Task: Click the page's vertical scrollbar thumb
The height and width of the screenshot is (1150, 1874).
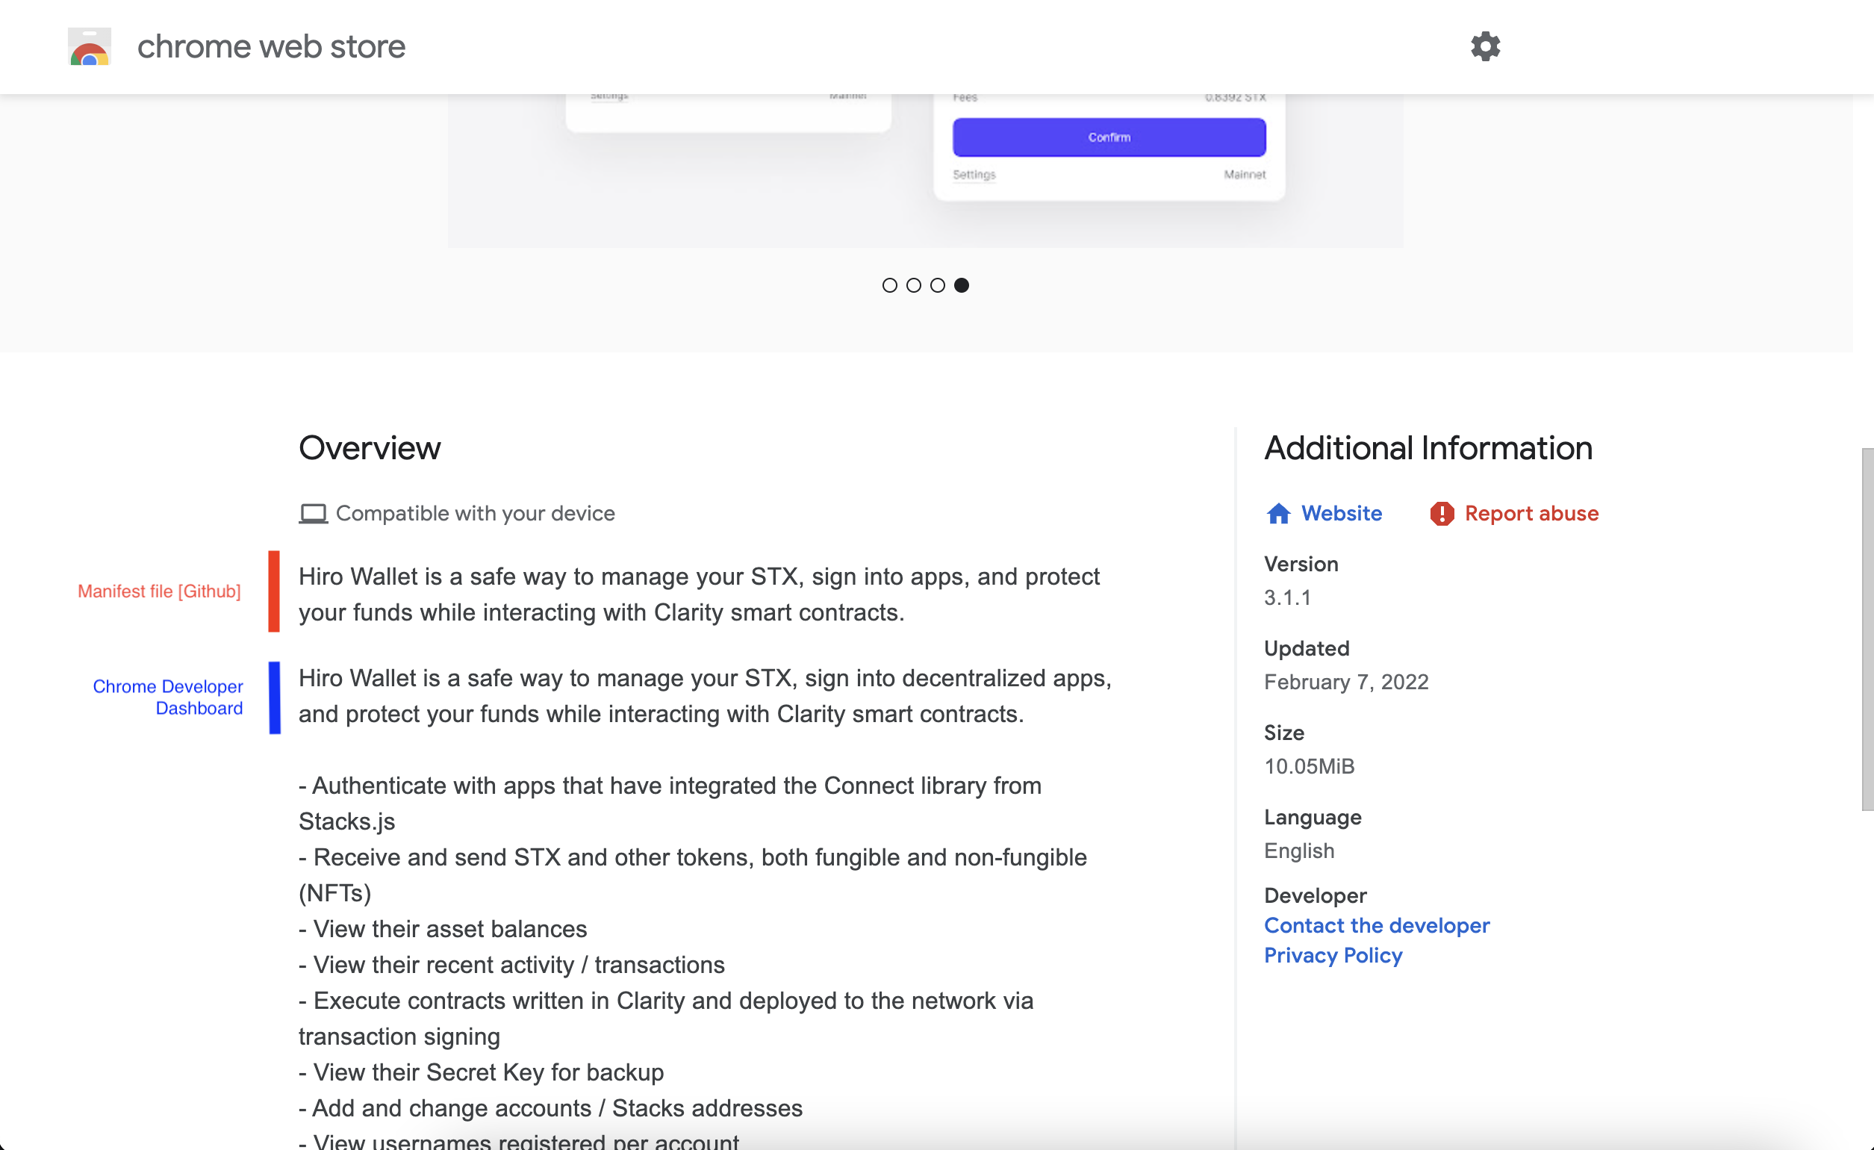Action: [1867, 629]
